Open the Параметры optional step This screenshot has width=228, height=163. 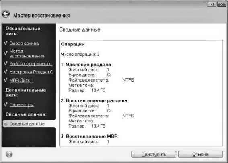[22, 104]
